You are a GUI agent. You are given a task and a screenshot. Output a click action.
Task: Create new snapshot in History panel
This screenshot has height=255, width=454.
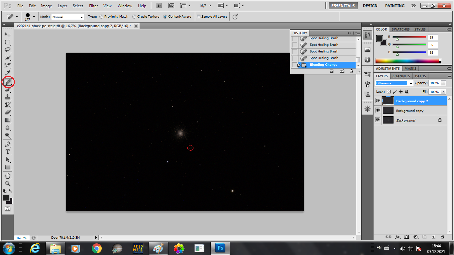tap(342, 71)
